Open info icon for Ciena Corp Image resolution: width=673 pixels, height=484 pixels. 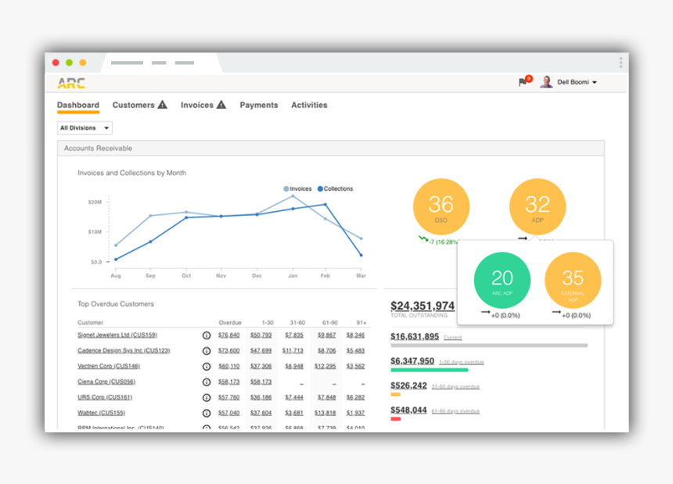coord(207,382)
